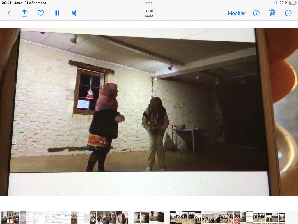
Task: Tap the Lundi 14:58 title
Action: (x=149, y=13)
